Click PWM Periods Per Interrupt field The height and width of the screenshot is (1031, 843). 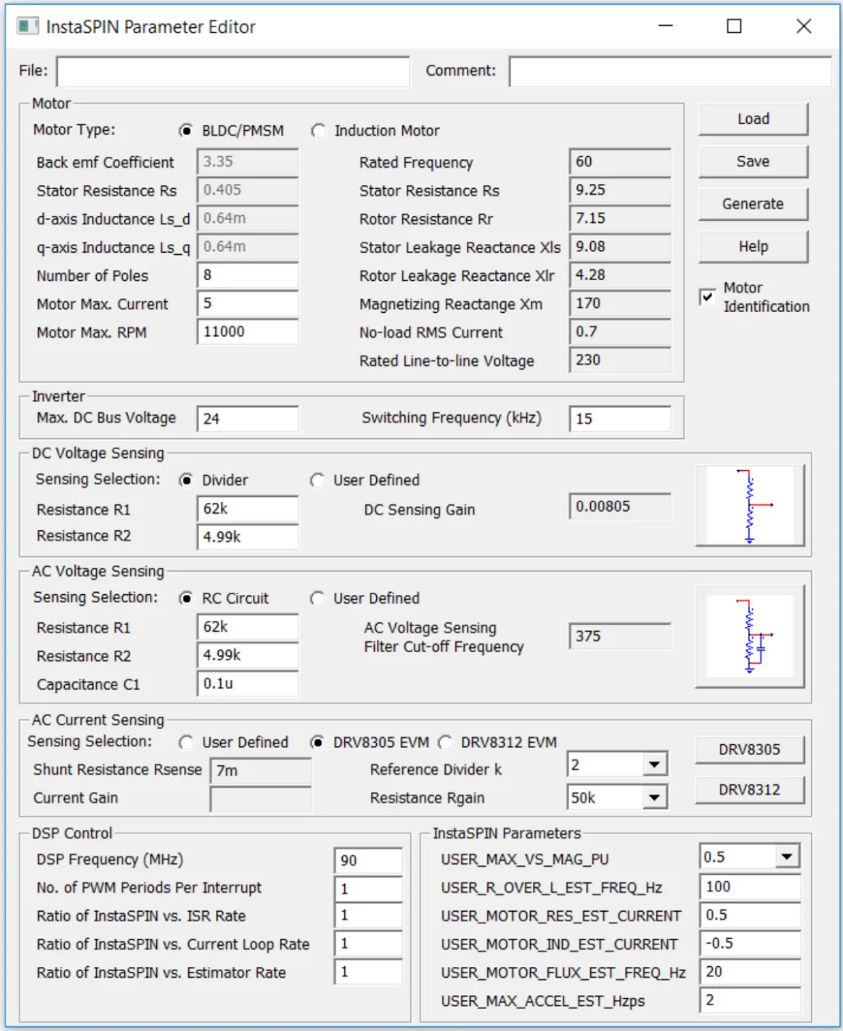pos(368,888)
